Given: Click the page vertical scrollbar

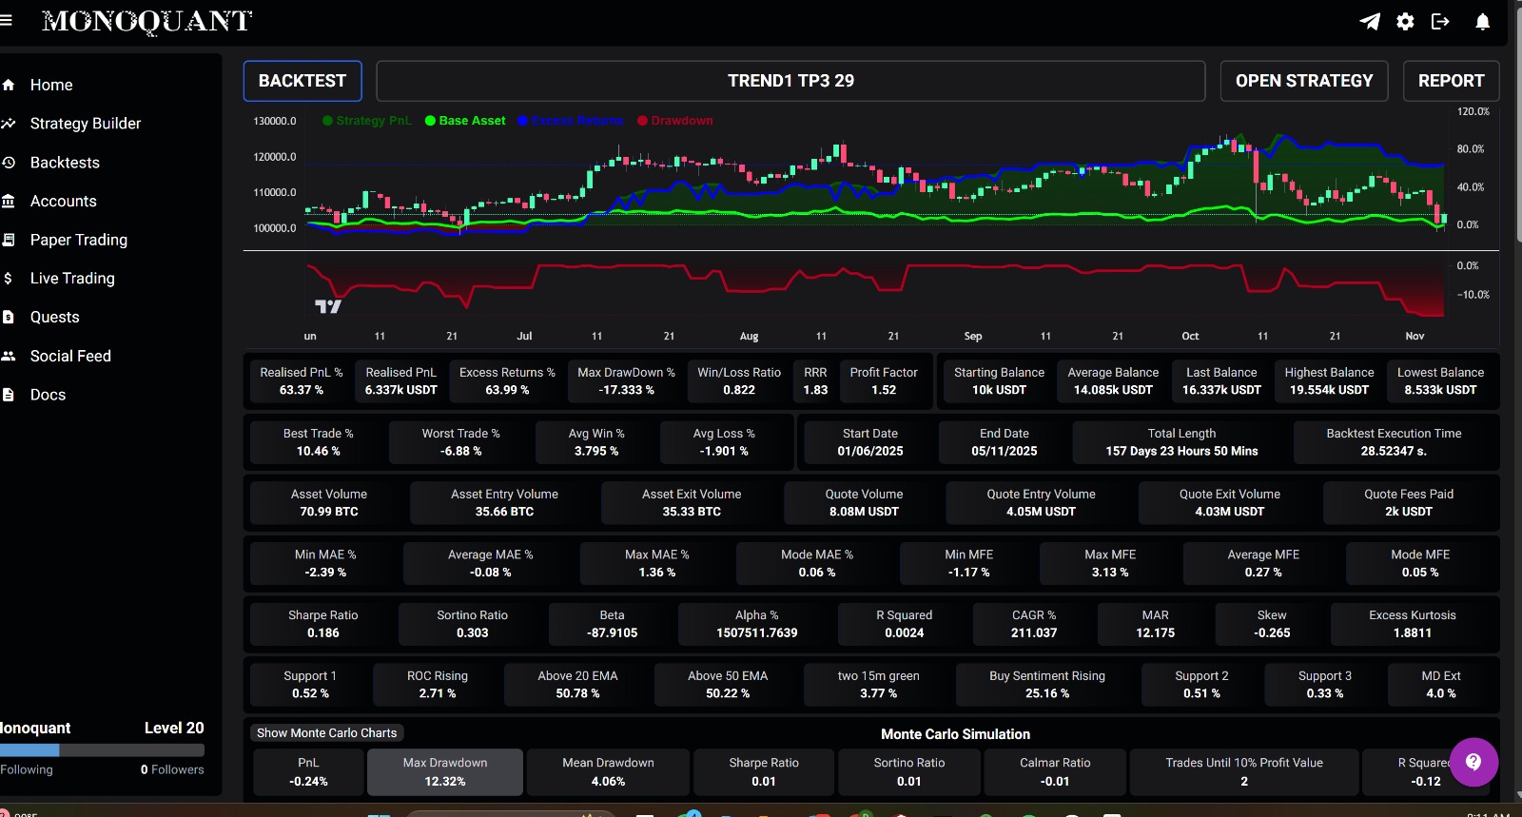Looking at the screenshot, I should [1518, 124].
